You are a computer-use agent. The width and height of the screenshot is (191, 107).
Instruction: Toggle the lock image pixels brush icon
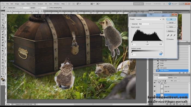pyautogui.click(x=161, y=81)
